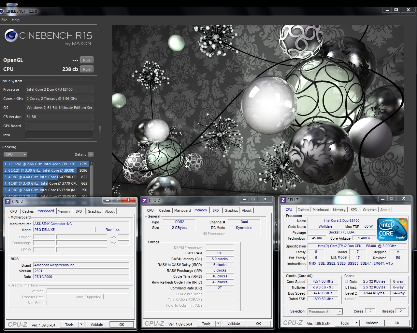417x333 pixels.
Task: Select ranking row Core i7-3770 662
Action: pos(46,183)
